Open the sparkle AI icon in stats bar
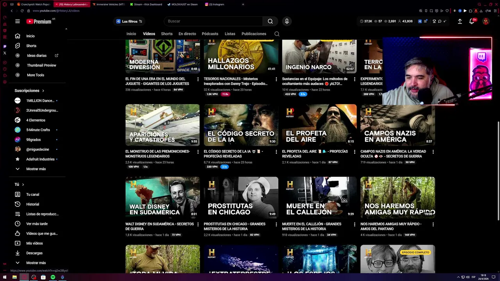500x281 pixels. click(x=445, y=21)
